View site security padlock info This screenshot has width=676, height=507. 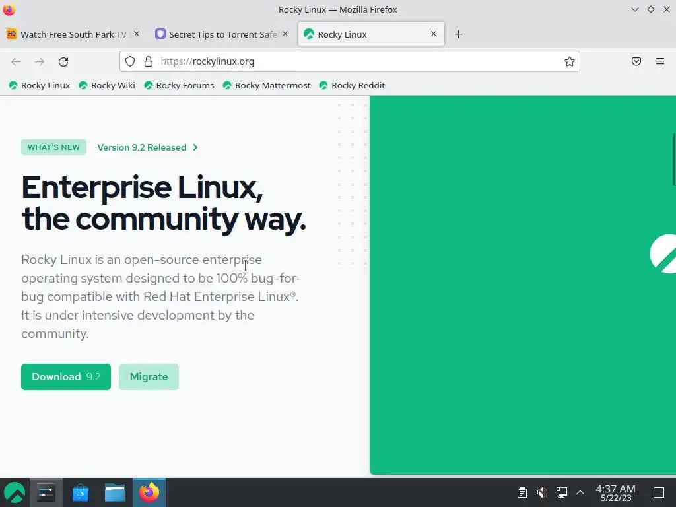point(149,61)
